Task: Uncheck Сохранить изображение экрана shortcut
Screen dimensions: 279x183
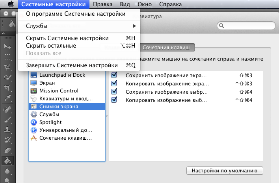Action: tap(114, 75)
